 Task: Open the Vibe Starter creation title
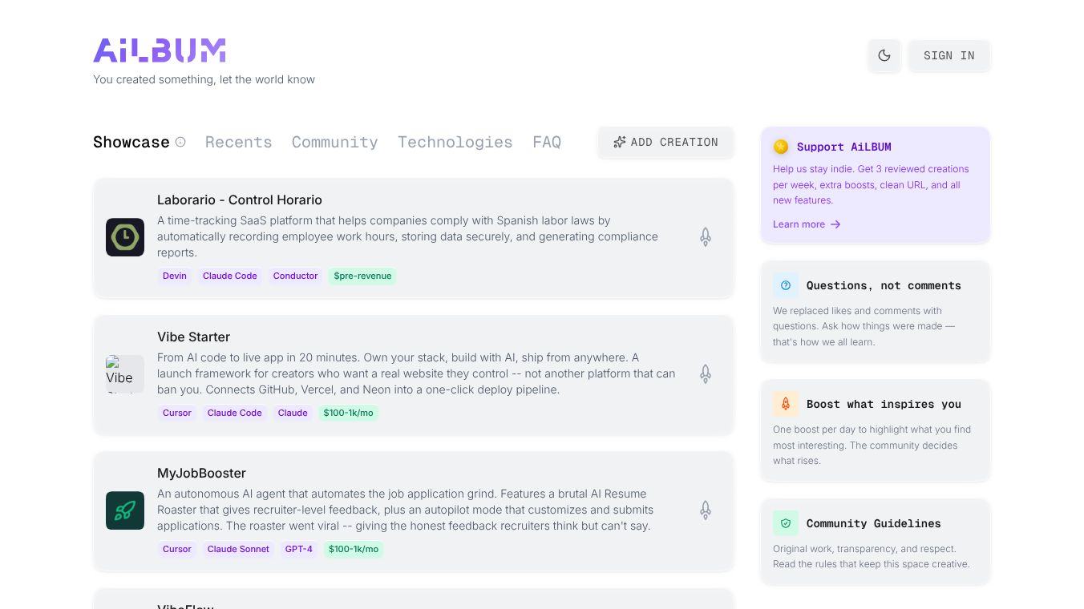[x=193, y=337]
